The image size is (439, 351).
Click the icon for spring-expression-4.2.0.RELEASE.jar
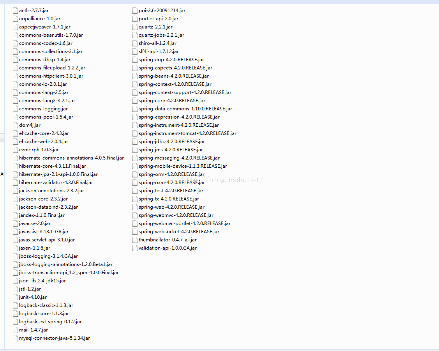coord(135,117)
